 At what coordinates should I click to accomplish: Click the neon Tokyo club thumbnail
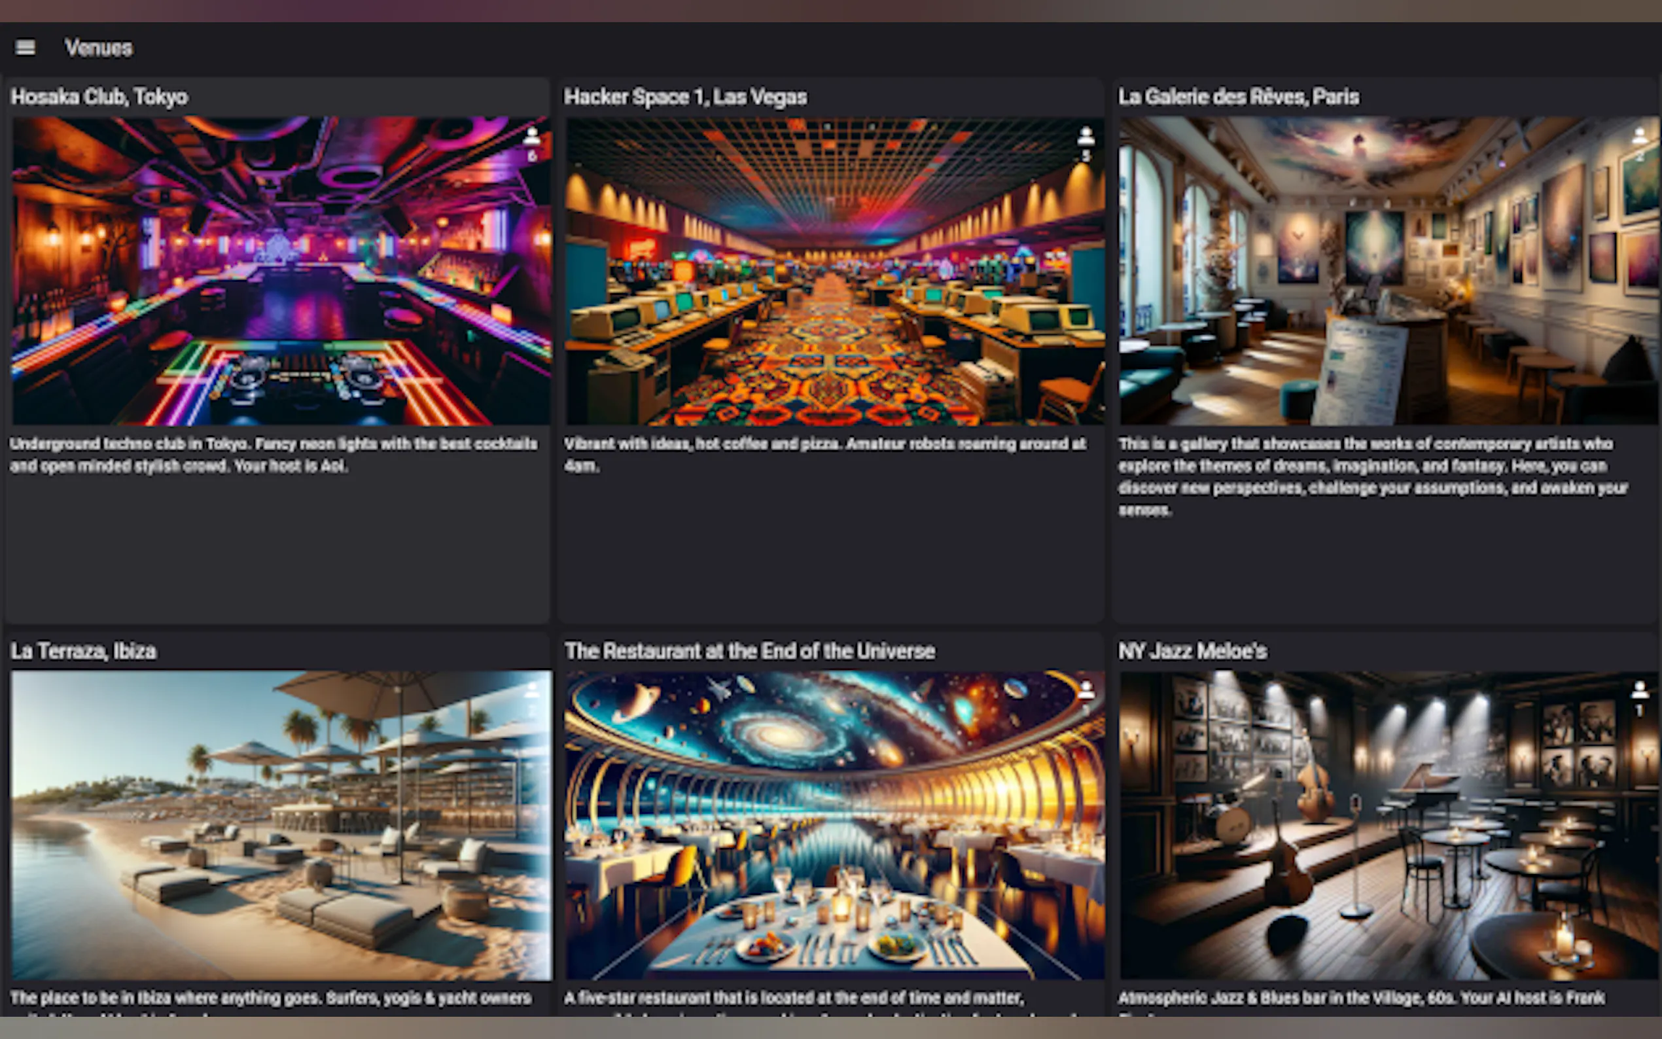(280, 271)
